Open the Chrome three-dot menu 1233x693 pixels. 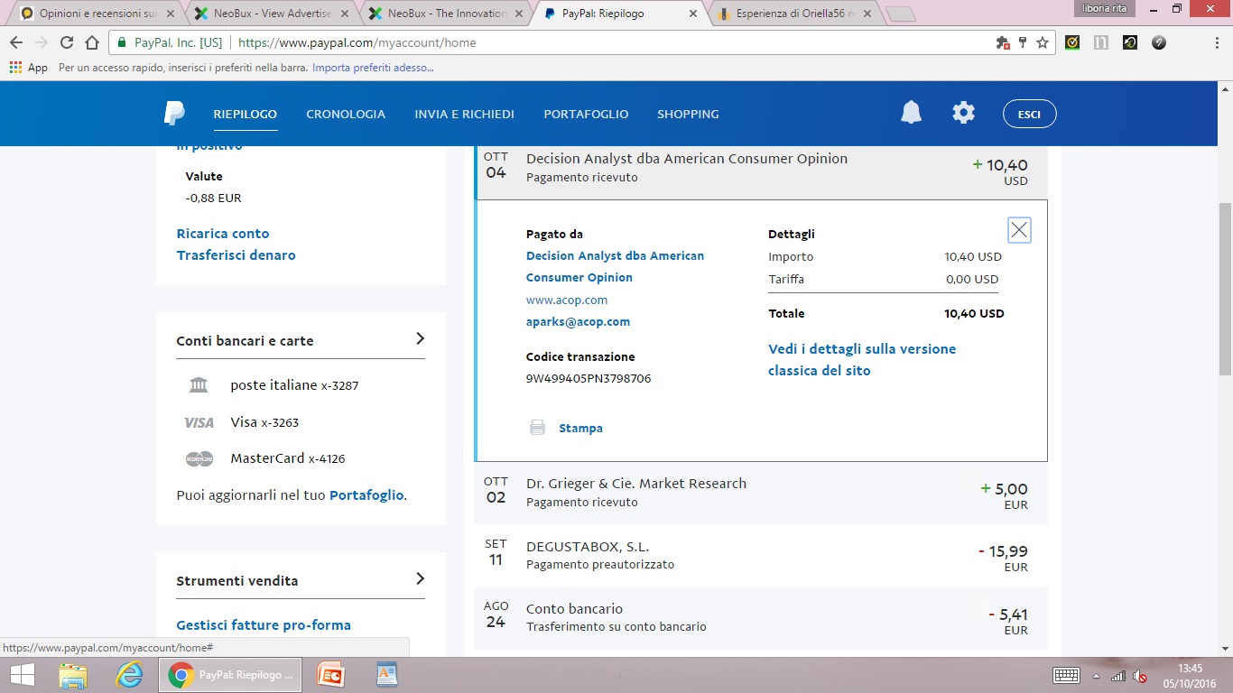(x=1215, y=42)
